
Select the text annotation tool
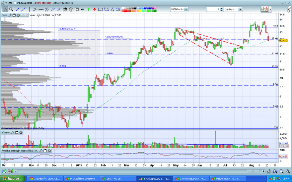(x=77, y=9)
